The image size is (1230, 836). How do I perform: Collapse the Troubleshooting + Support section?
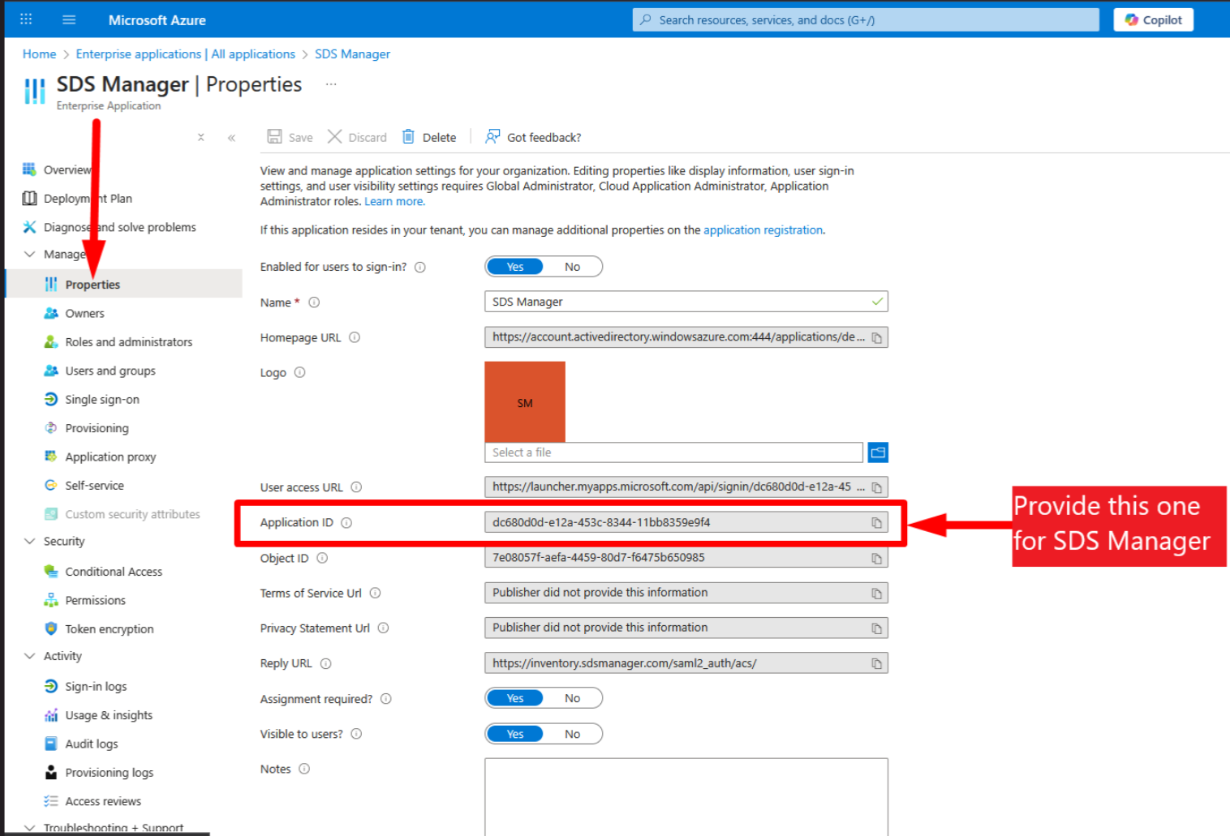(30, 827)
